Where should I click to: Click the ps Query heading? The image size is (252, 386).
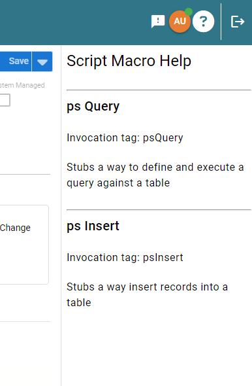93,107
